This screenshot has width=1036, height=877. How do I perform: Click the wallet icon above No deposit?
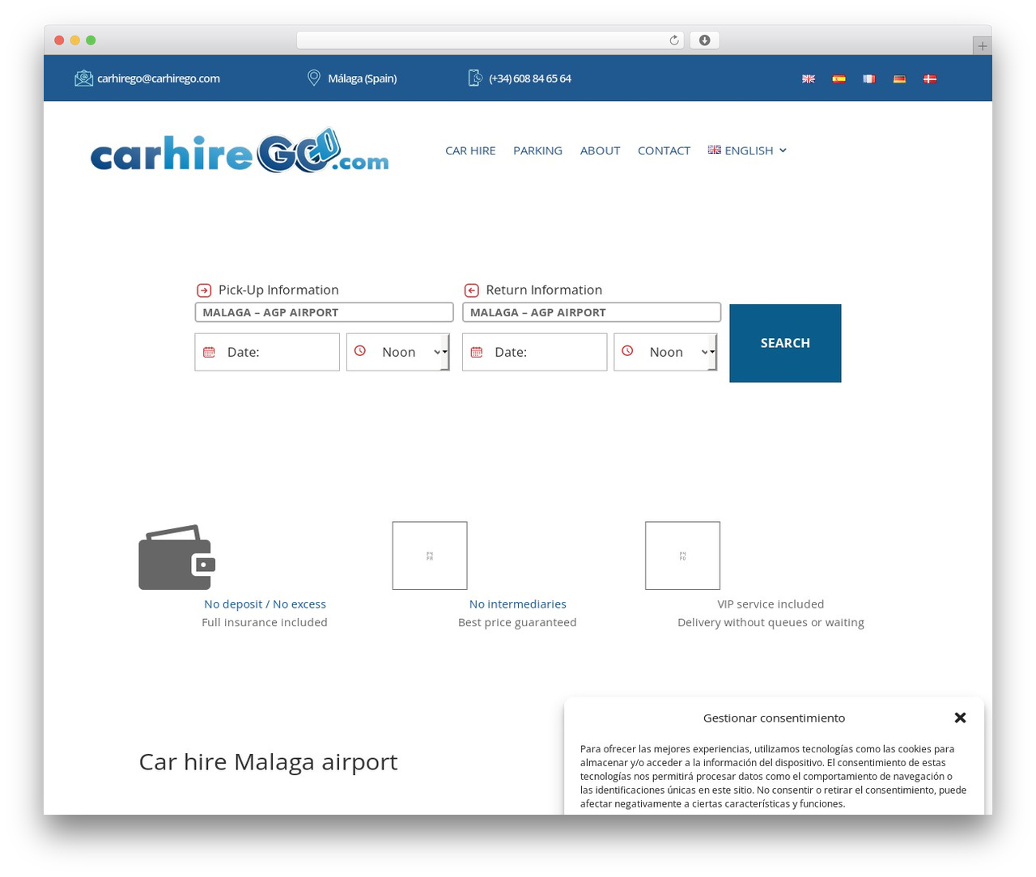[x=176, y=557]
